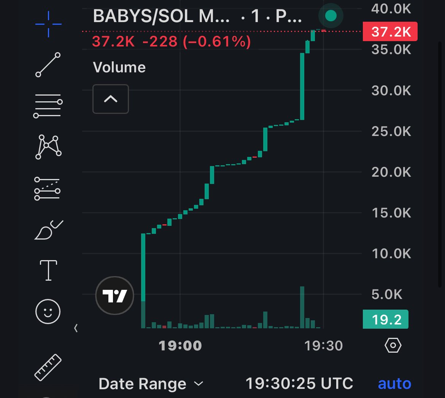Open the emoji icons tool
The image size is (445, 398).
(48, 312)
